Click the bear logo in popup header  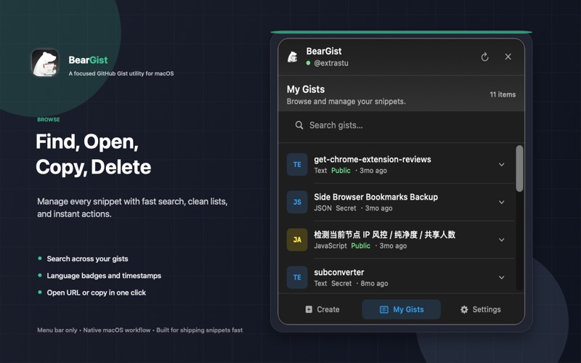point(293,57)
